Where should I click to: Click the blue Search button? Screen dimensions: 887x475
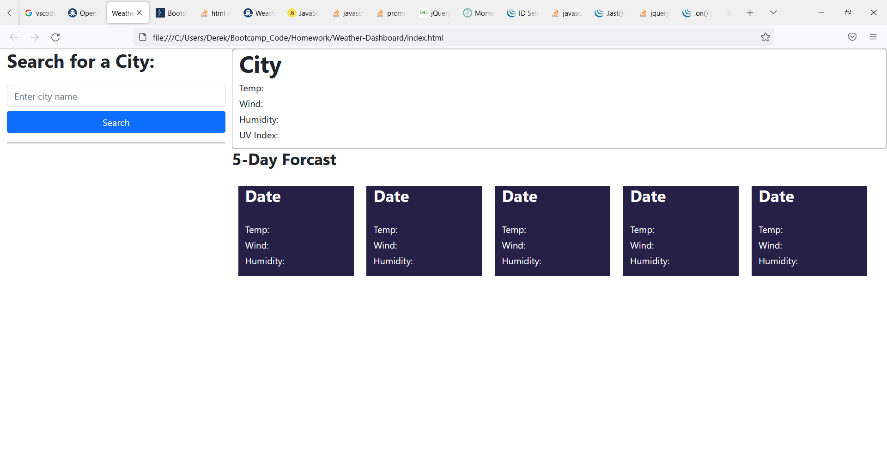116,122
